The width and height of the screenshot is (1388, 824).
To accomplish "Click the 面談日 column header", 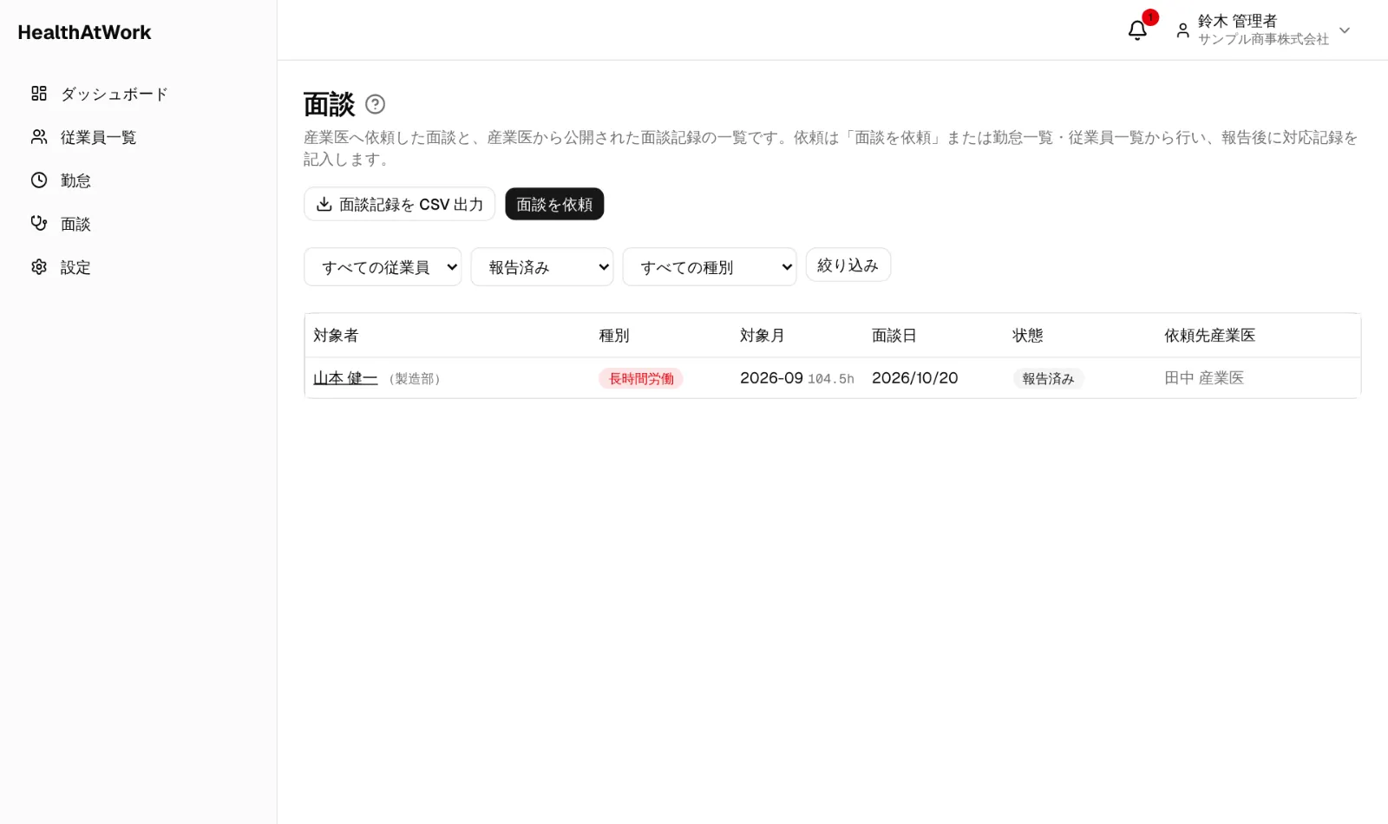I will 894,336.
